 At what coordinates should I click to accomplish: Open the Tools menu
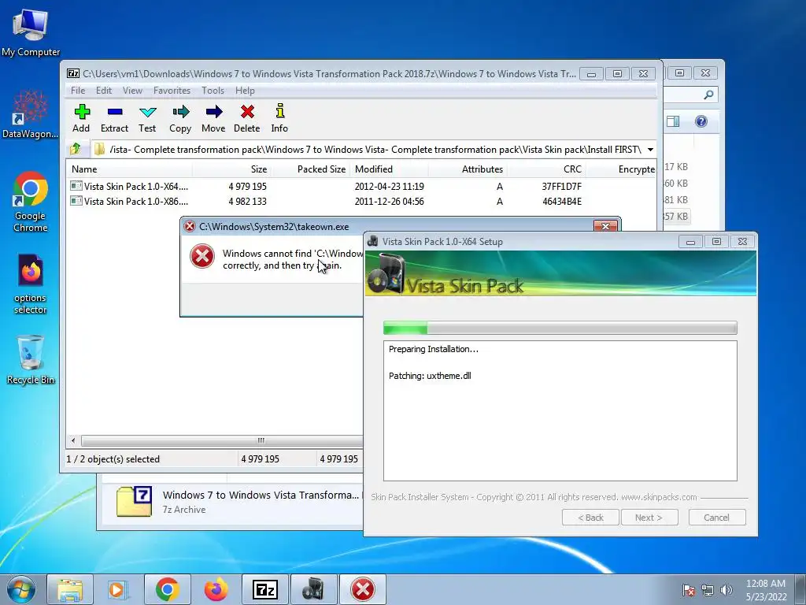(x=213, y=91)
